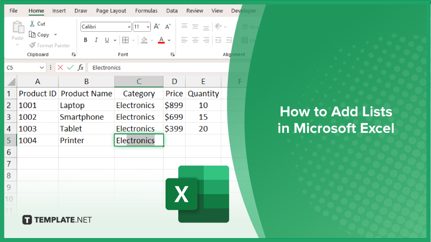The image size is (431, 242).
Task: Select the quantity 15 cell
Action: (x=203, y=117)
